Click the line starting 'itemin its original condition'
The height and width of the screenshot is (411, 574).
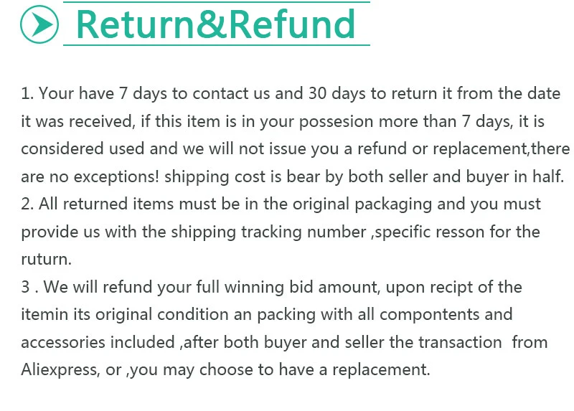pos(267,314)
